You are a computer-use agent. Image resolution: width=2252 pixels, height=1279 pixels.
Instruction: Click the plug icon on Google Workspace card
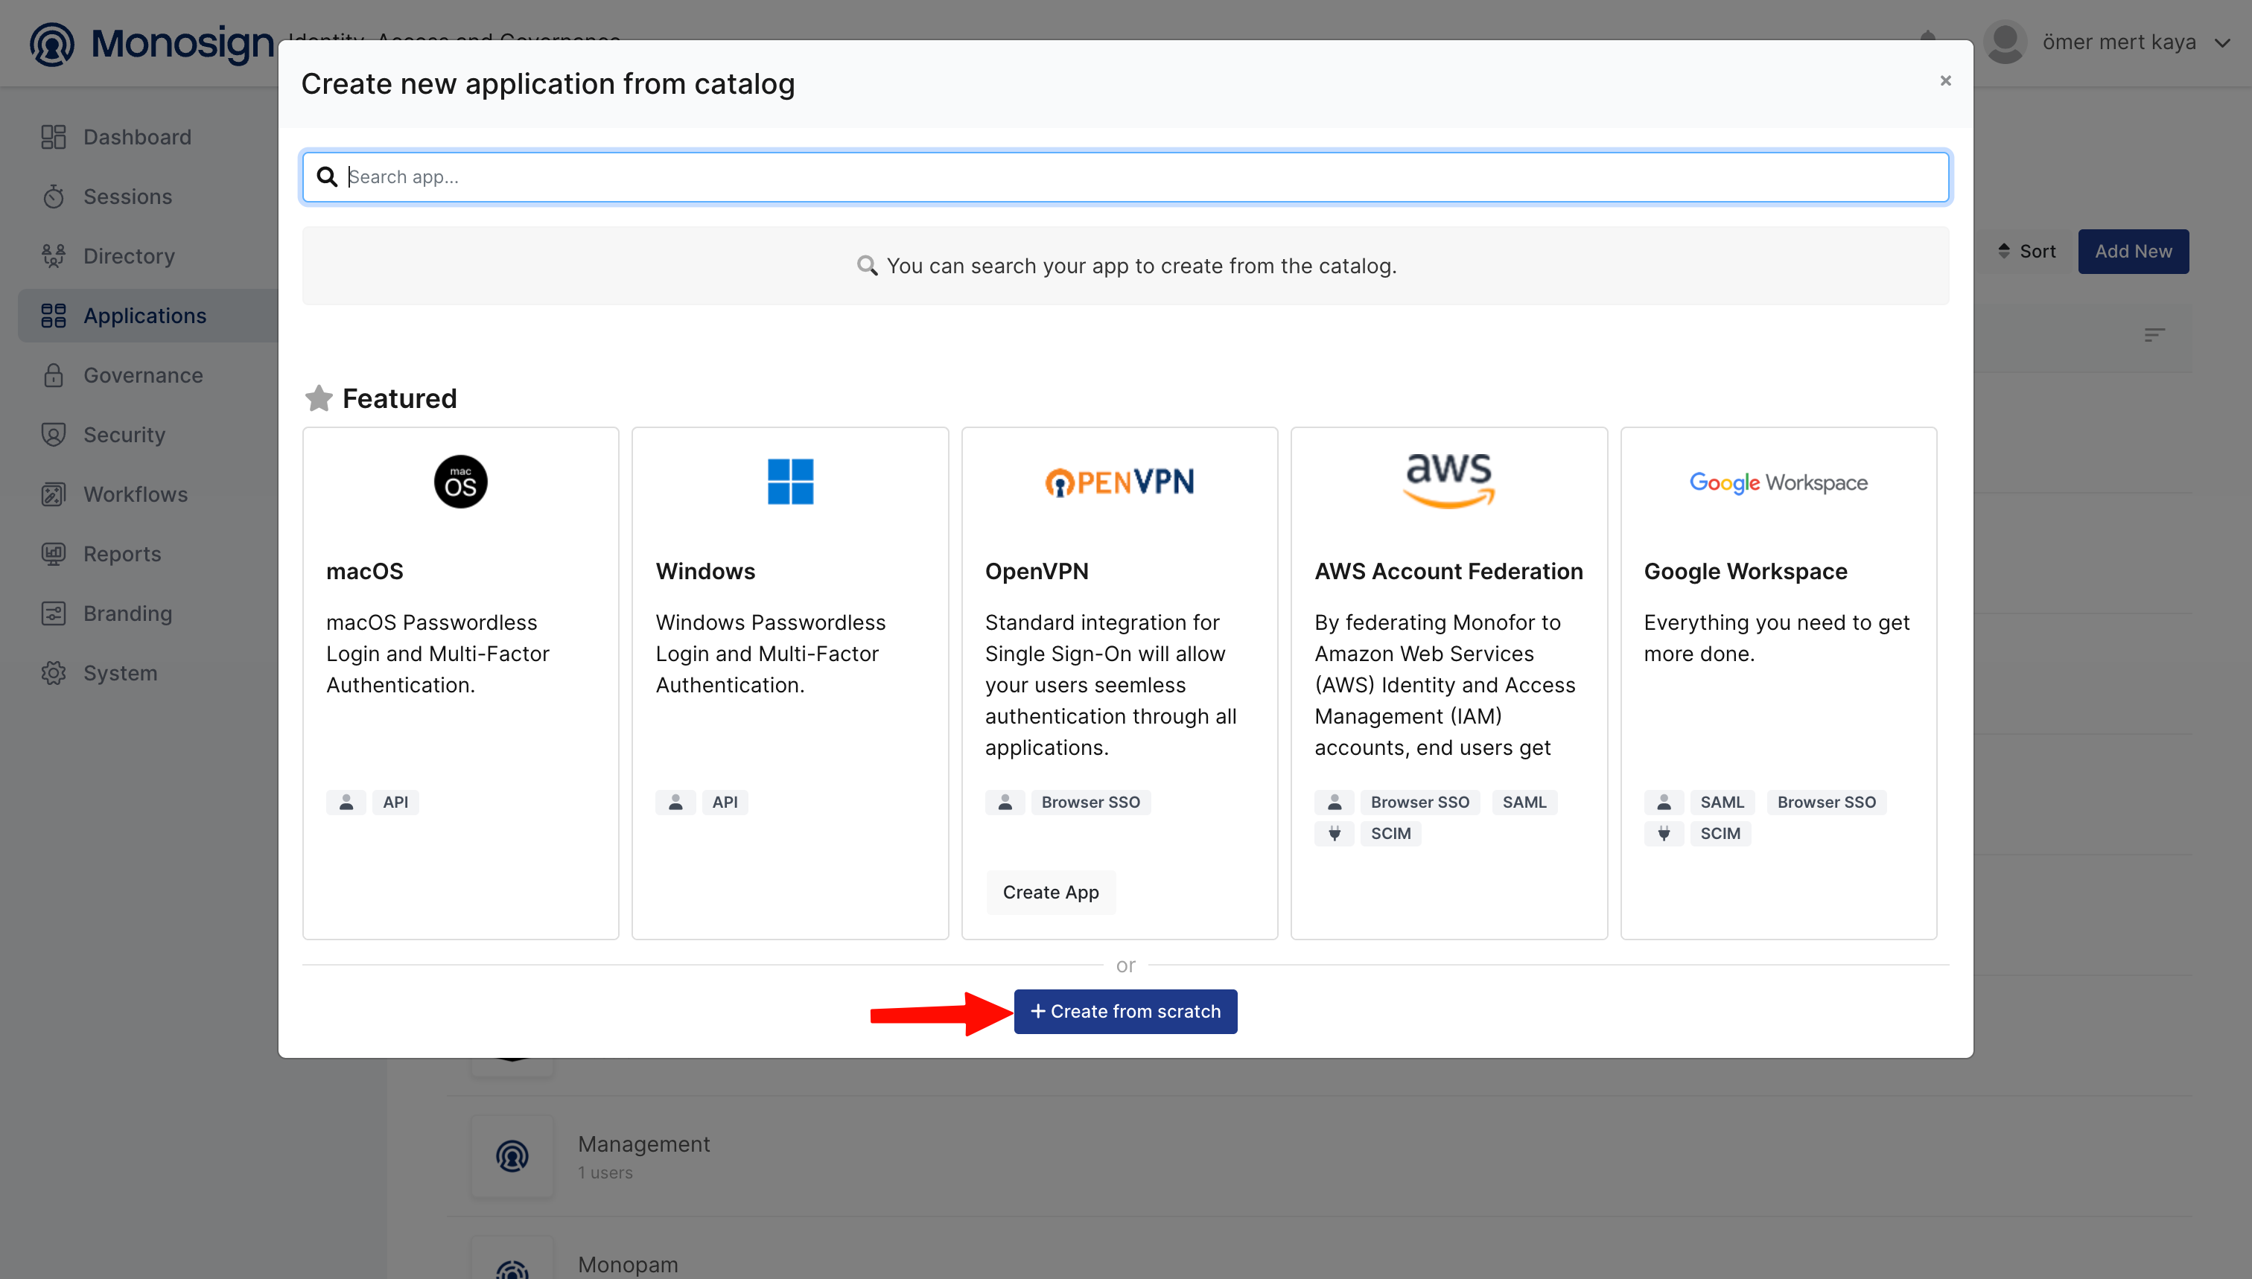tap(1664, 834)
